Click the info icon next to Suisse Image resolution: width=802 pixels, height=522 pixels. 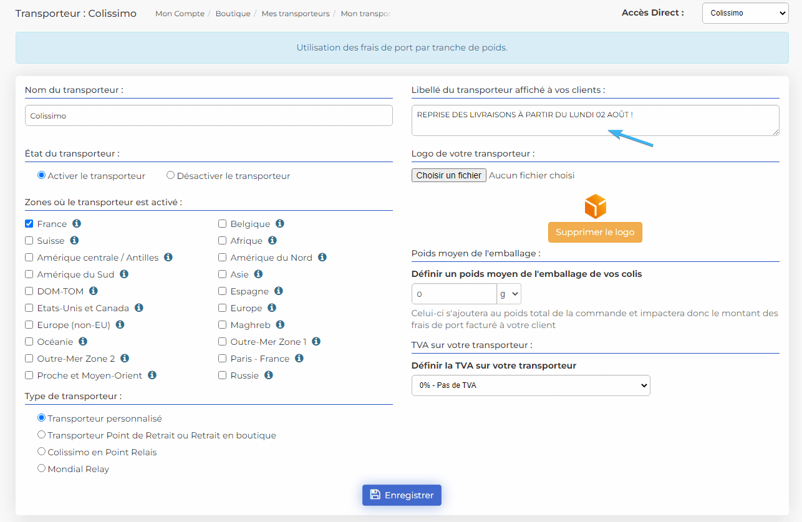click(74, 240)
